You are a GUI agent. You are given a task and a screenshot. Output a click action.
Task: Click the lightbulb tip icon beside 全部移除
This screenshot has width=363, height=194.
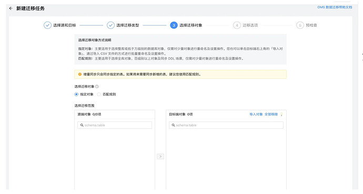tap(281, 114)
